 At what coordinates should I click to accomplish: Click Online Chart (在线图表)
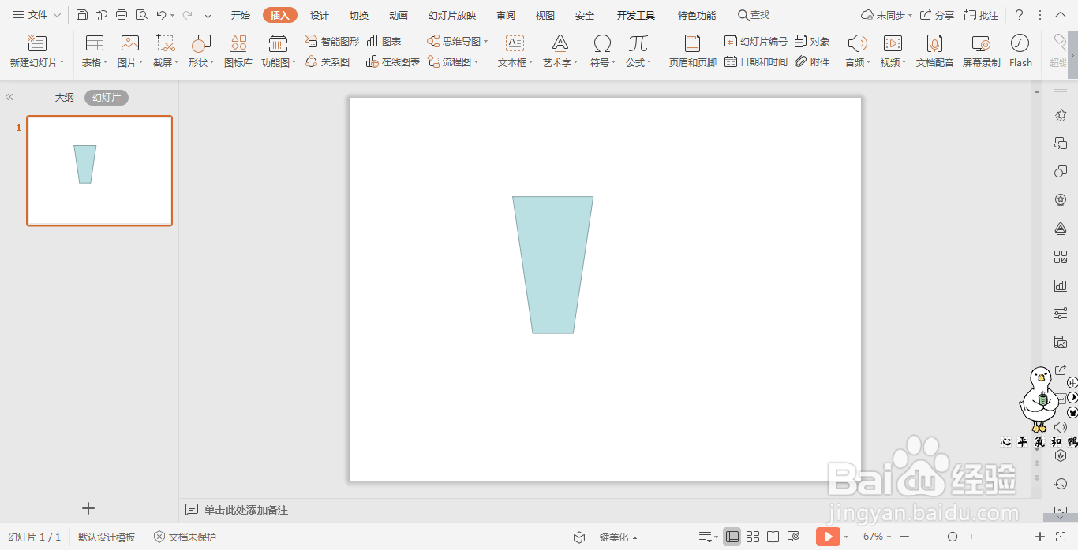coord(393,61)
